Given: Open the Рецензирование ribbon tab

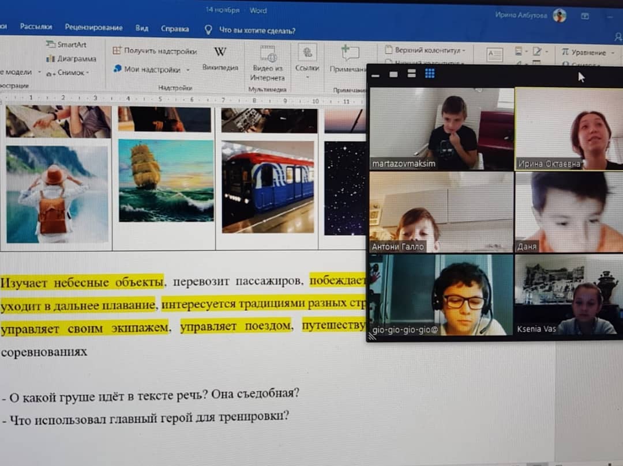Looking at the screenshot, I should (93, 27).
